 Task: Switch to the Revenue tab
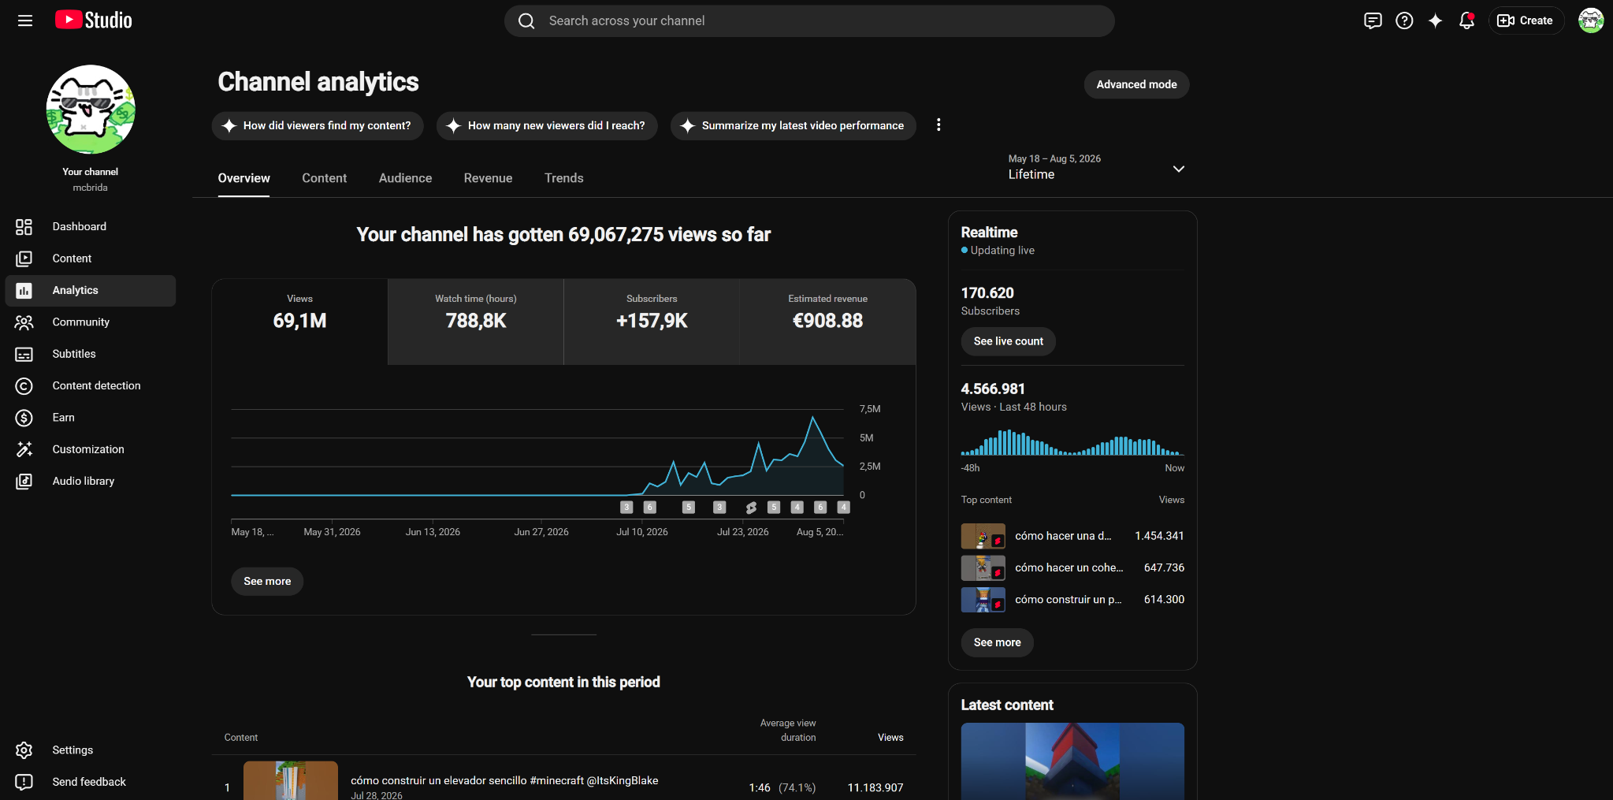(x=489, y=178)
